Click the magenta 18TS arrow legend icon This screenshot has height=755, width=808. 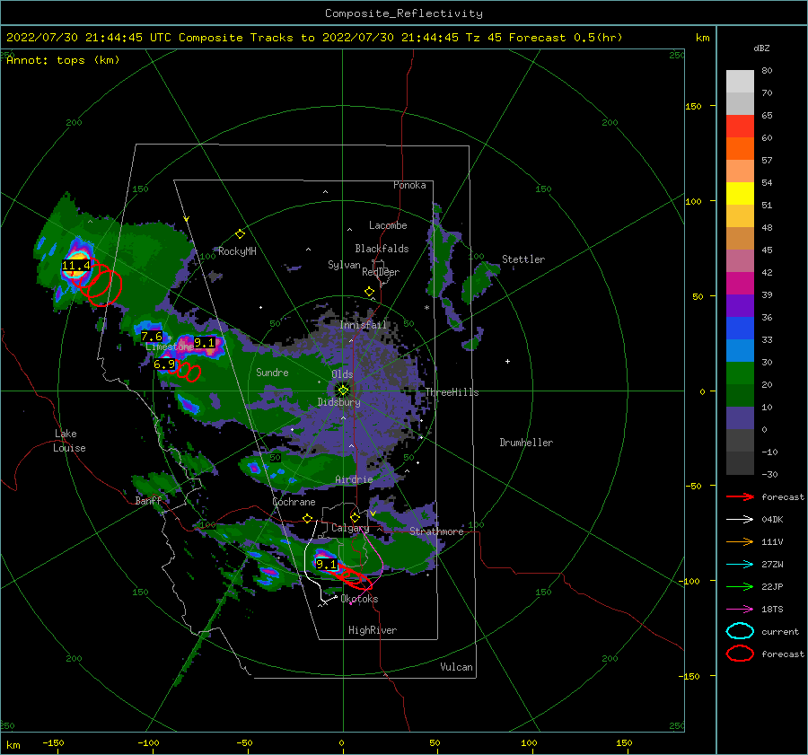740,610
